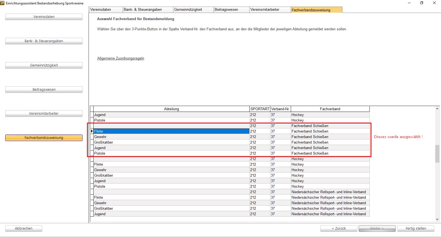The image size is (441, 237).
Task: Open Beitragswesen from the sidebar
Action: (x=44, y=90)
